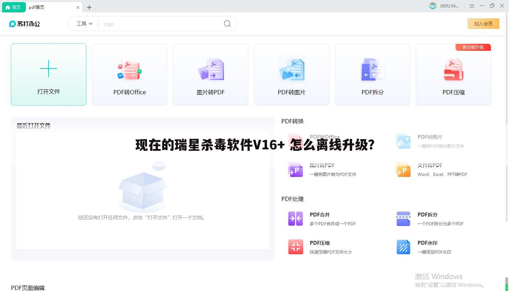Click the plus icon to open a file
The height and width of the screenshot is (291, 509).
click(x=49, y=69)
